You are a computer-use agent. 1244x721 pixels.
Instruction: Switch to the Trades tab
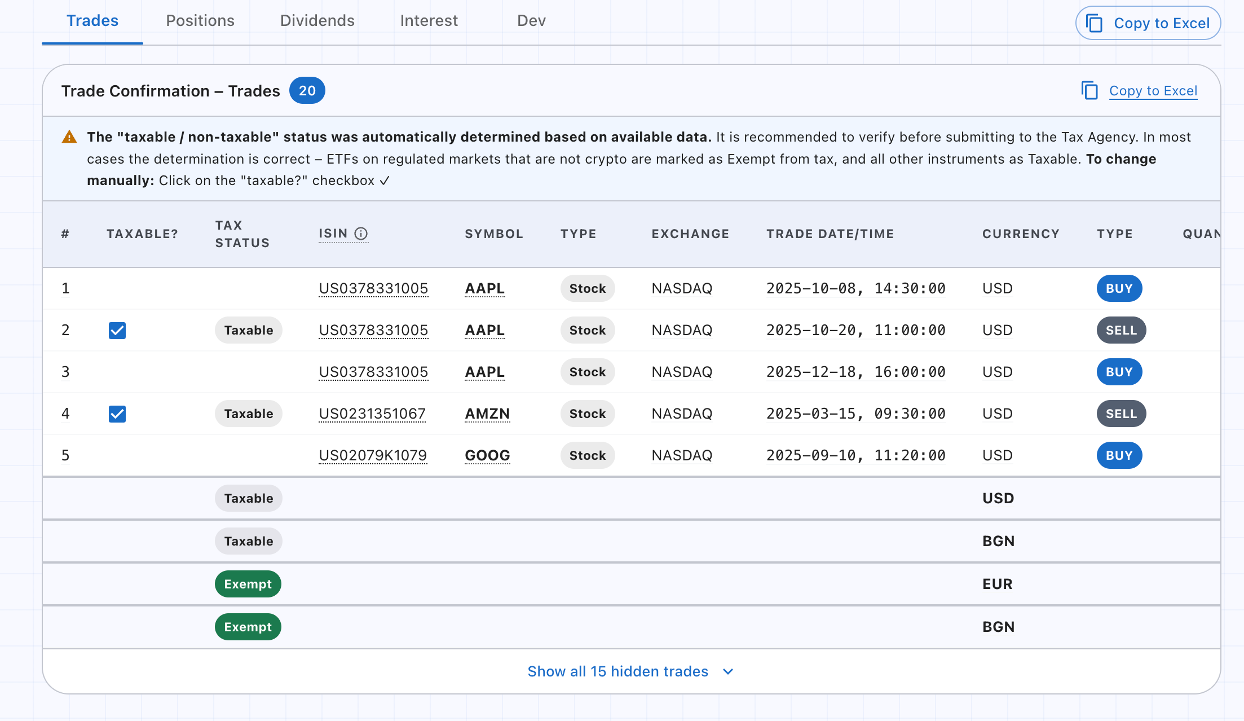pos(92,21)
